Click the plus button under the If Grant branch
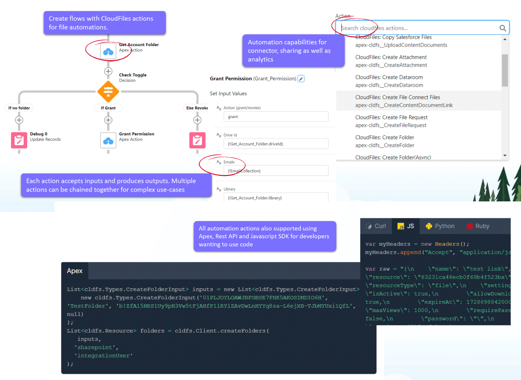This screenshot has width=521, height=380. click(x=108, y=120)
